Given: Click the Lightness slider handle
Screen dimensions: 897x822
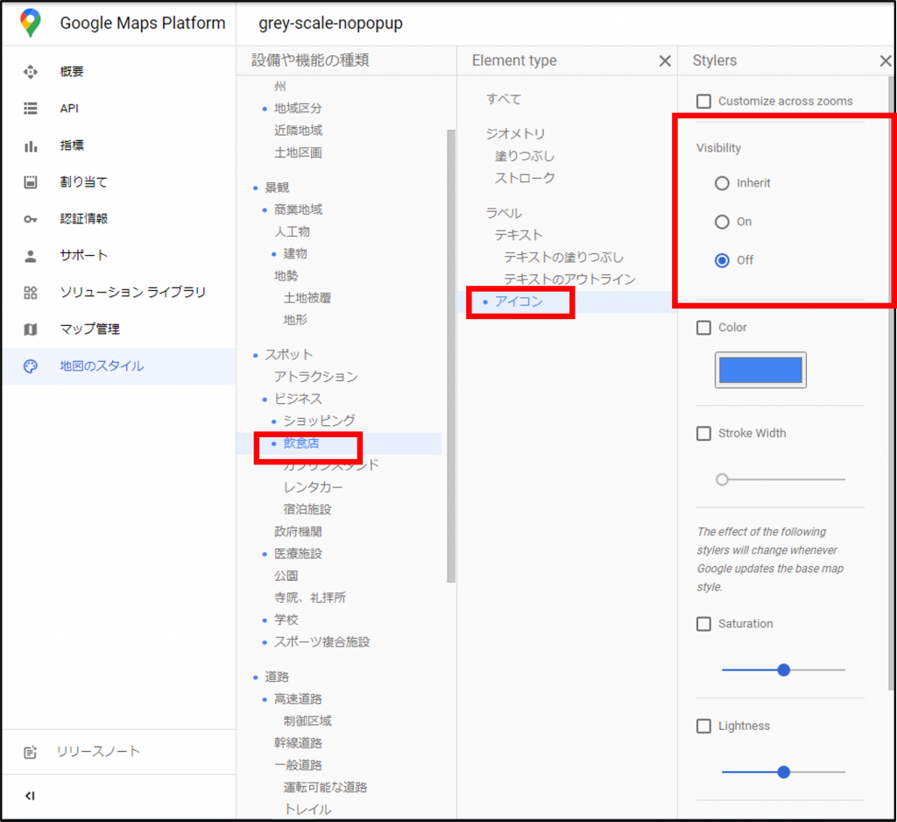Looking at the screenshot, I should point(784,772).
